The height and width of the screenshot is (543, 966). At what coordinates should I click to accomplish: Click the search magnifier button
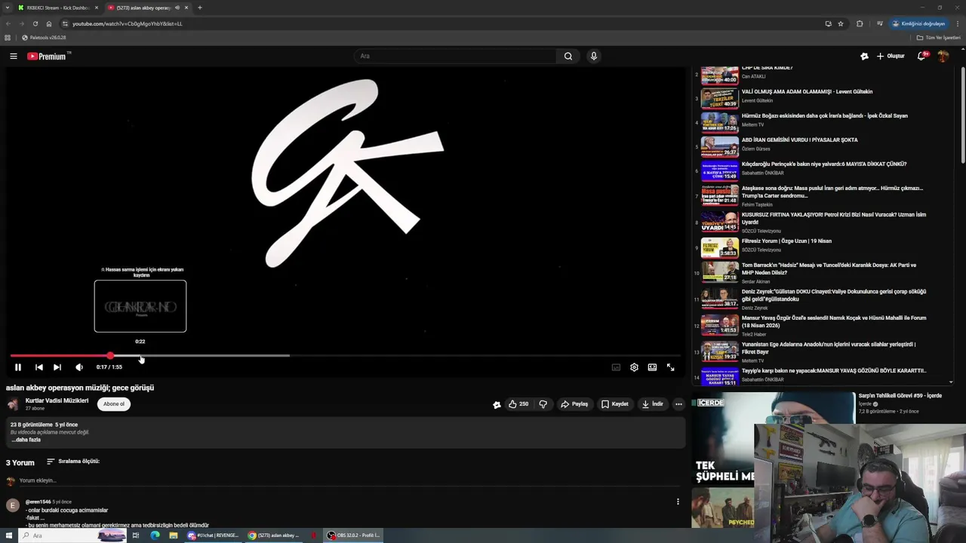(568, 56)
